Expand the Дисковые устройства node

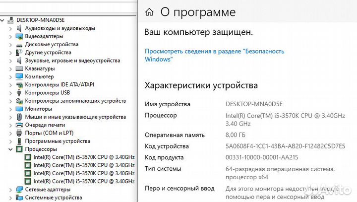point(10,45)
